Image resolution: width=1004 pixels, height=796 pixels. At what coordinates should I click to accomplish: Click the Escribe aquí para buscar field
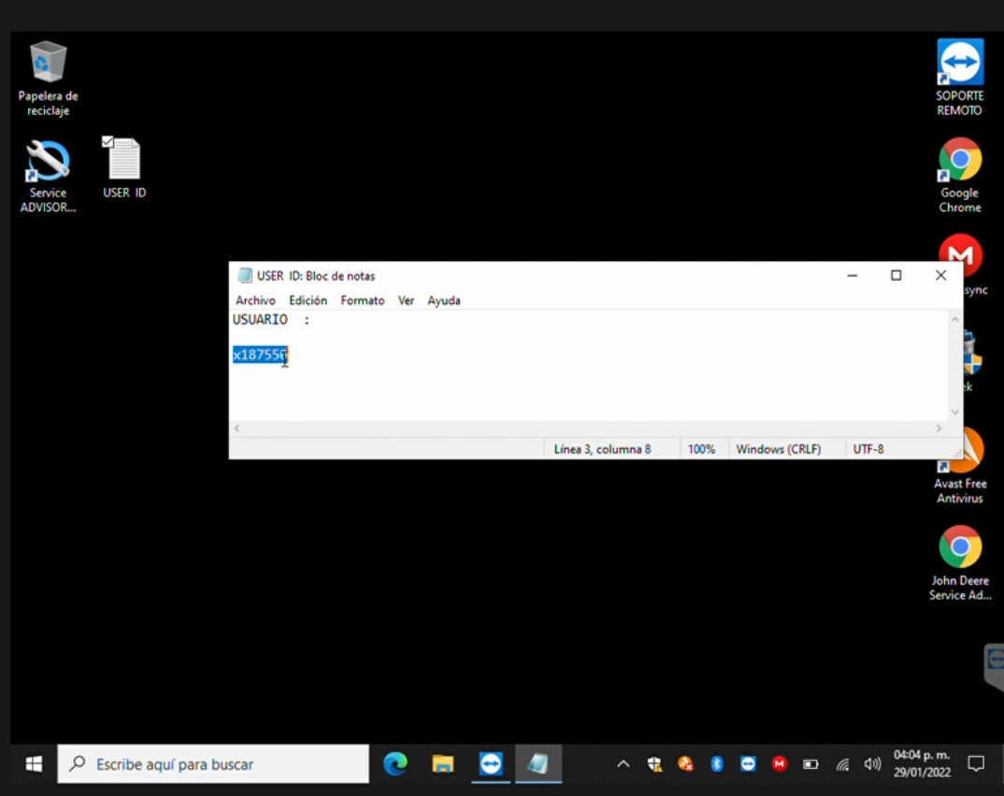pos(213,764)
